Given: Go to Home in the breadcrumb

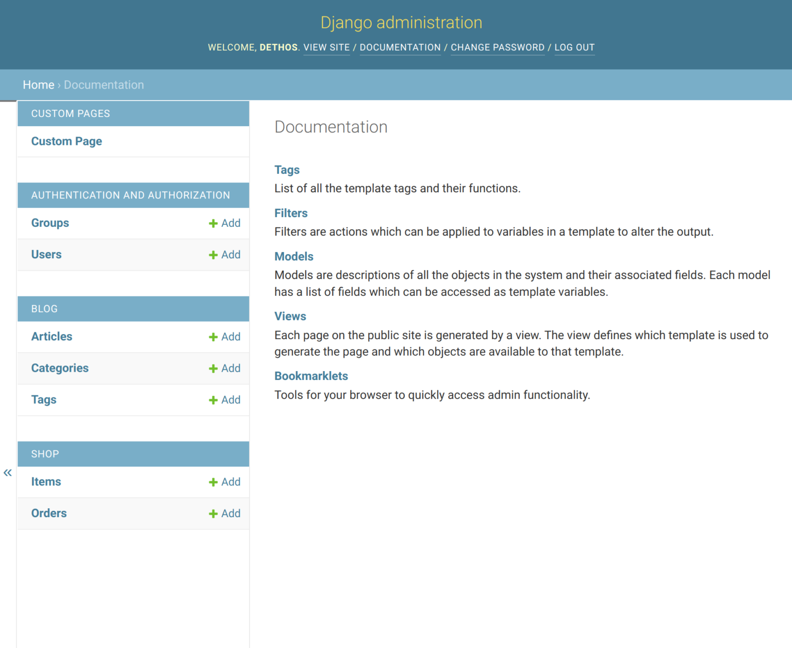Looking at the screenshot, I should coord(38,85).
